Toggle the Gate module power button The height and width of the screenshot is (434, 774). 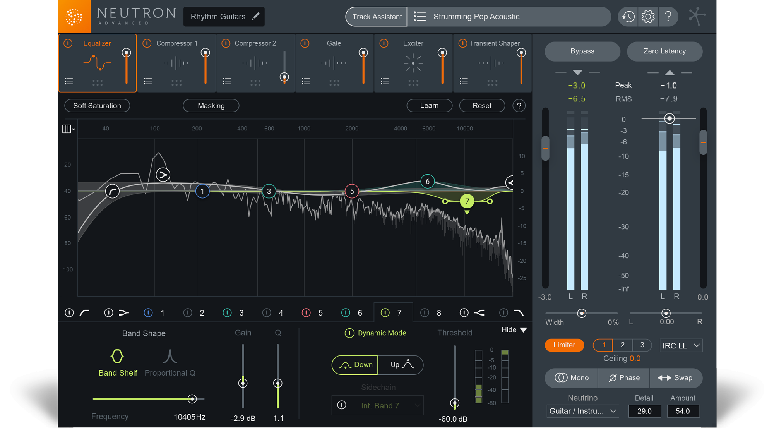click(305, 43)
